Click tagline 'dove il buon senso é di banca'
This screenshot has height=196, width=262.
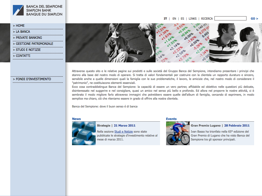pos(119,106)
